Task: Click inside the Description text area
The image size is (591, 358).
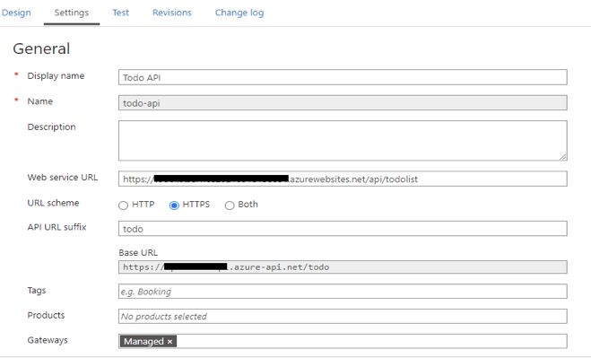Action: point(343,141)
